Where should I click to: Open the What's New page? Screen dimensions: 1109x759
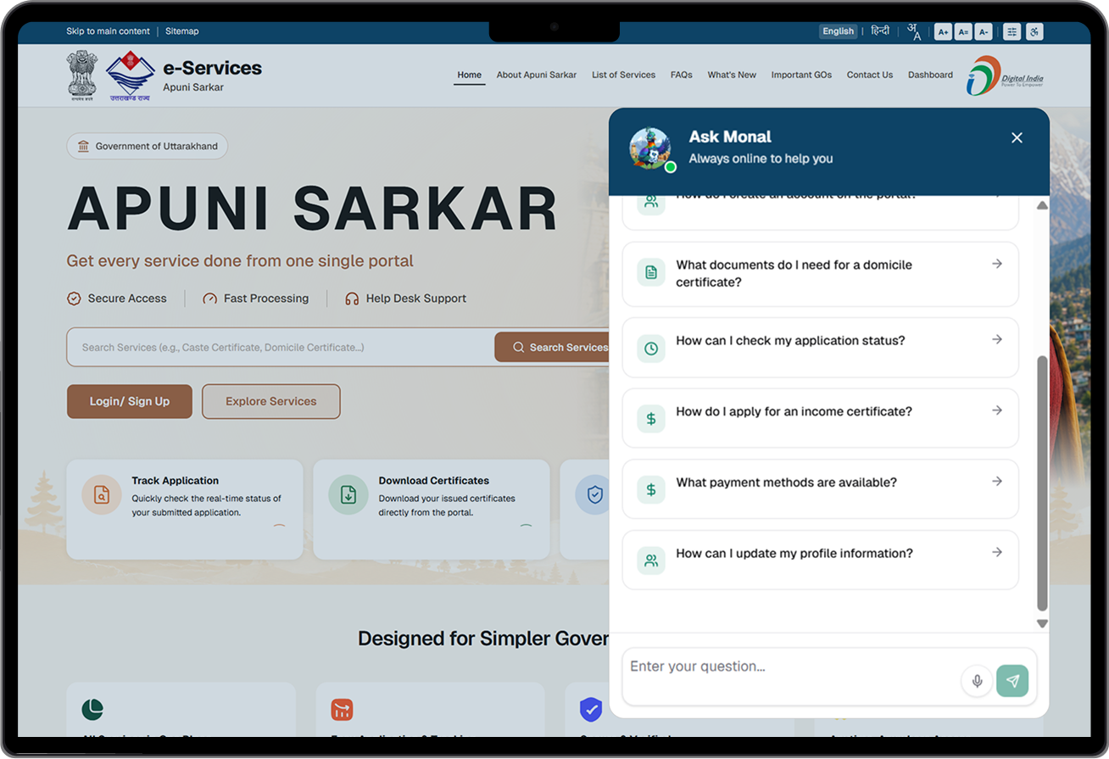[733, 75]
